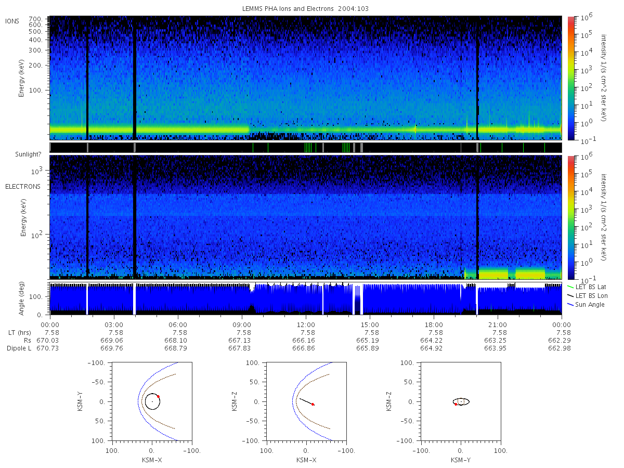Select the IONS panel label
Viewport: 624px width, 468px height.
tap(13, 21)
